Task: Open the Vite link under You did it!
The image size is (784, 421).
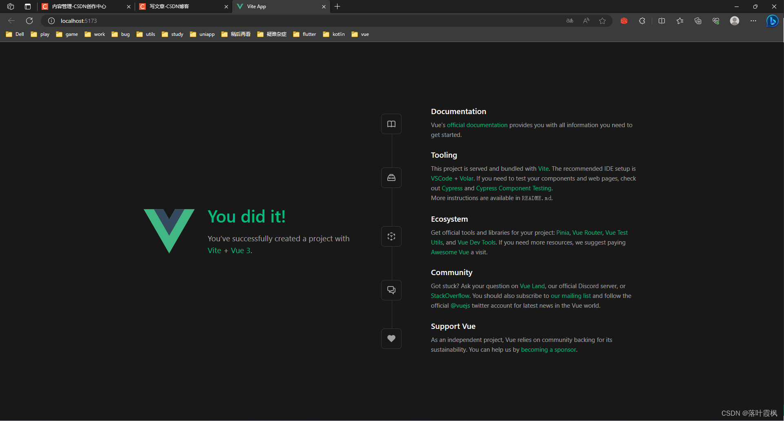Action: coord(214,251)
